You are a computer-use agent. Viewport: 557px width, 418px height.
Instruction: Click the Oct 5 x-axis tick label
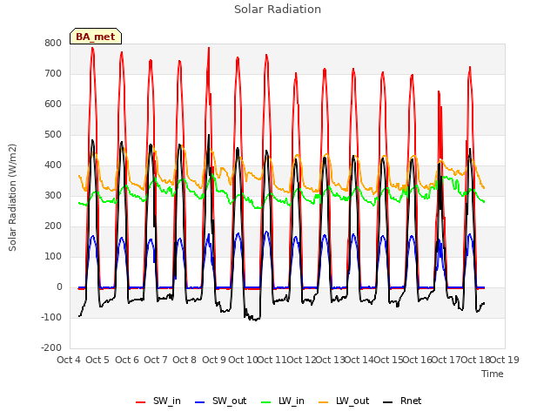click(97, 360)
